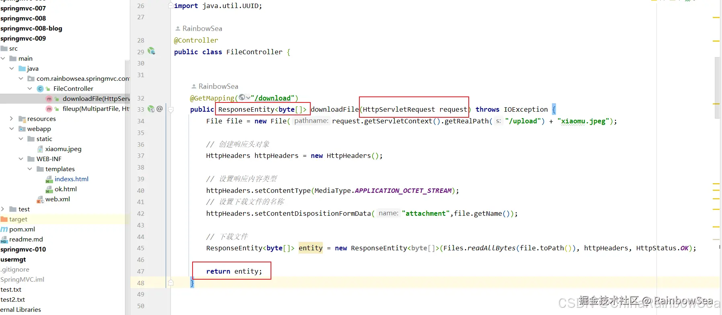Click the editor vertical scrollbar thumb
Screen dimensions: 722x315
717,88
